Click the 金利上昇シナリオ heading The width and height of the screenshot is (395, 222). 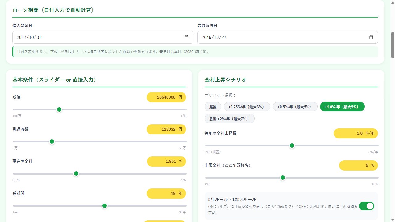[x=225, y=80]
